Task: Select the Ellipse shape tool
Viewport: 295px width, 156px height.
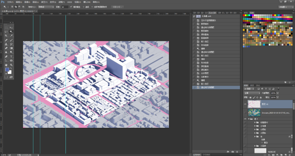Action: tap(11, 61)
